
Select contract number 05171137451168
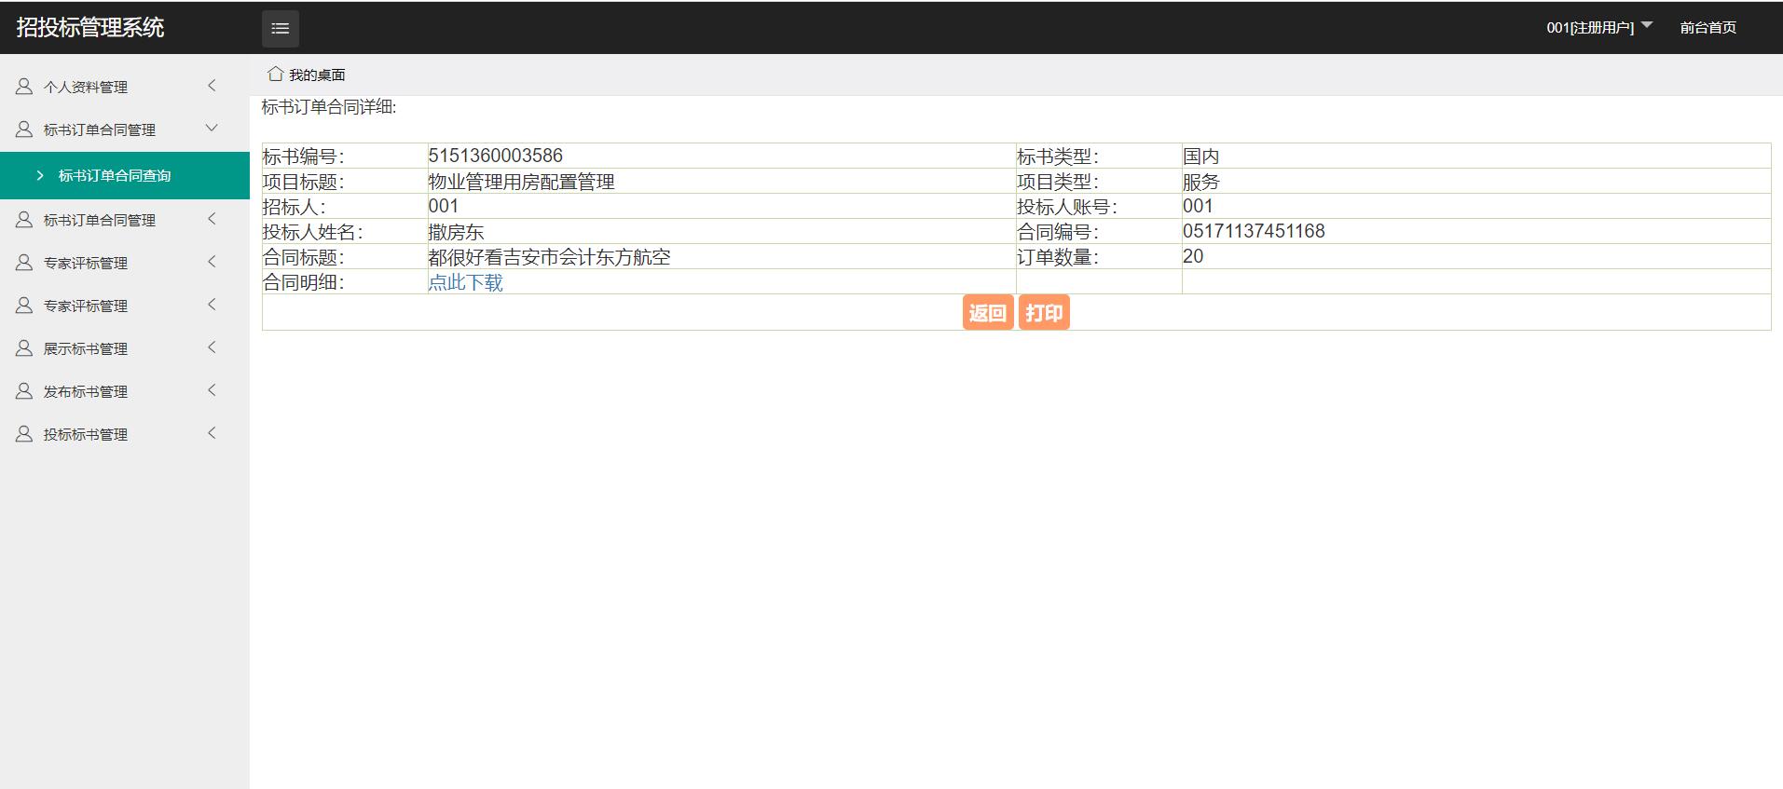point(1254,231)
